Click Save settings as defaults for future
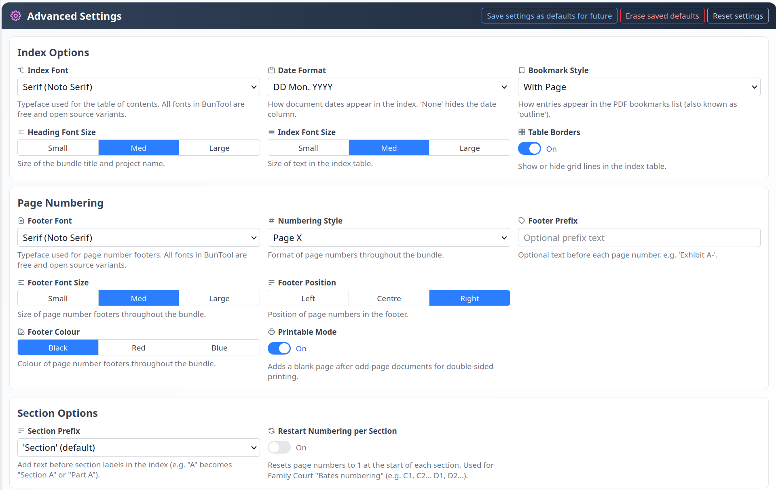Screen dimensions: 776x490 click(x=549, y=16)
